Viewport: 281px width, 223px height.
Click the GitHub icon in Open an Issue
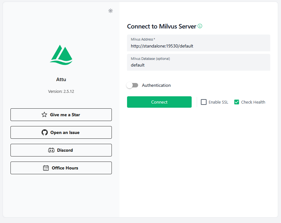coord(45,132)
